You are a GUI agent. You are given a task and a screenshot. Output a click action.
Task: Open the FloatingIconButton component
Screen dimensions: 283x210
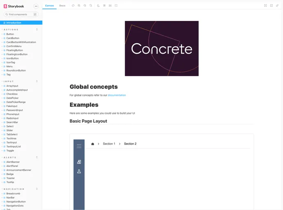point(17,54)
